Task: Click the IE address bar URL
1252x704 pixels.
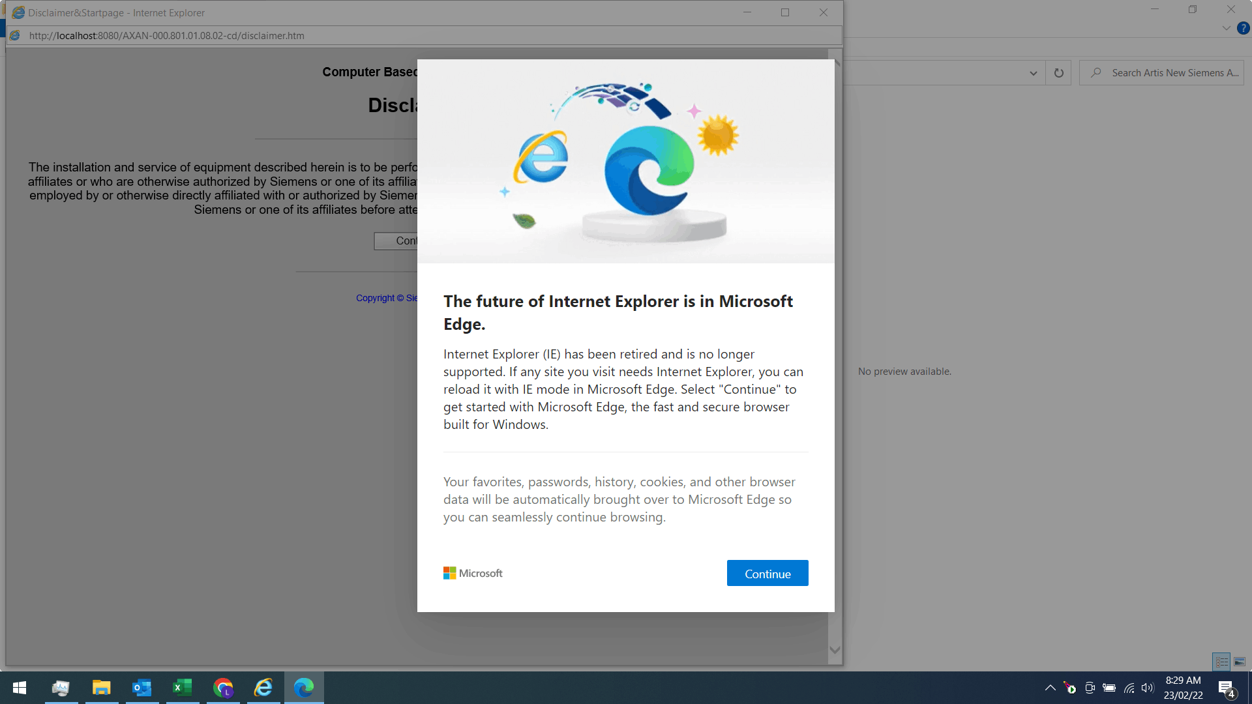Action: 166,35
